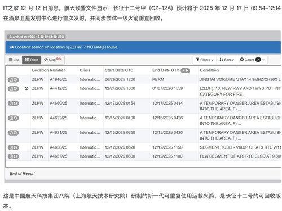This screenshot has height=211, width=282.
Task: Click start date 12/12/2025 0520
Action: coord(120,147)
